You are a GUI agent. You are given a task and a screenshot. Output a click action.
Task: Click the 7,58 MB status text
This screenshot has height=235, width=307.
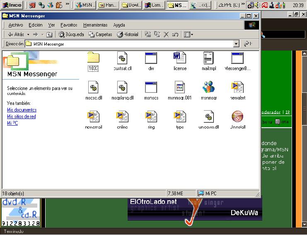point(175,194)
